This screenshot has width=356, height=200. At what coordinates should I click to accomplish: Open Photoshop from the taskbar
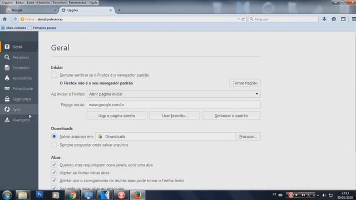39,195
